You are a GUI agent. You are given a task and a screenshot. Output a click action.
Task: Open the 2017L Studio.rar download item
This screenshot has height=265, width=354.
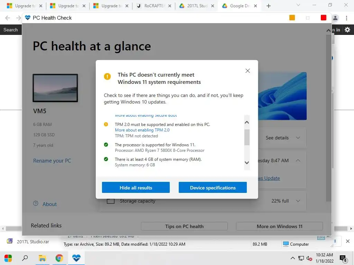coord(28,241)
